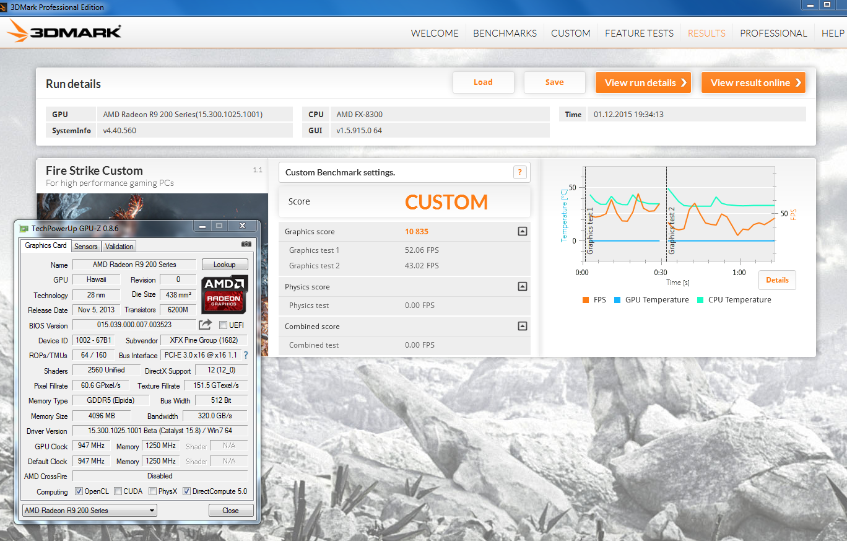Screen dimensions: 847x541
Task: Switch to the CUSTOM section
Action: (x=571, y=33)
